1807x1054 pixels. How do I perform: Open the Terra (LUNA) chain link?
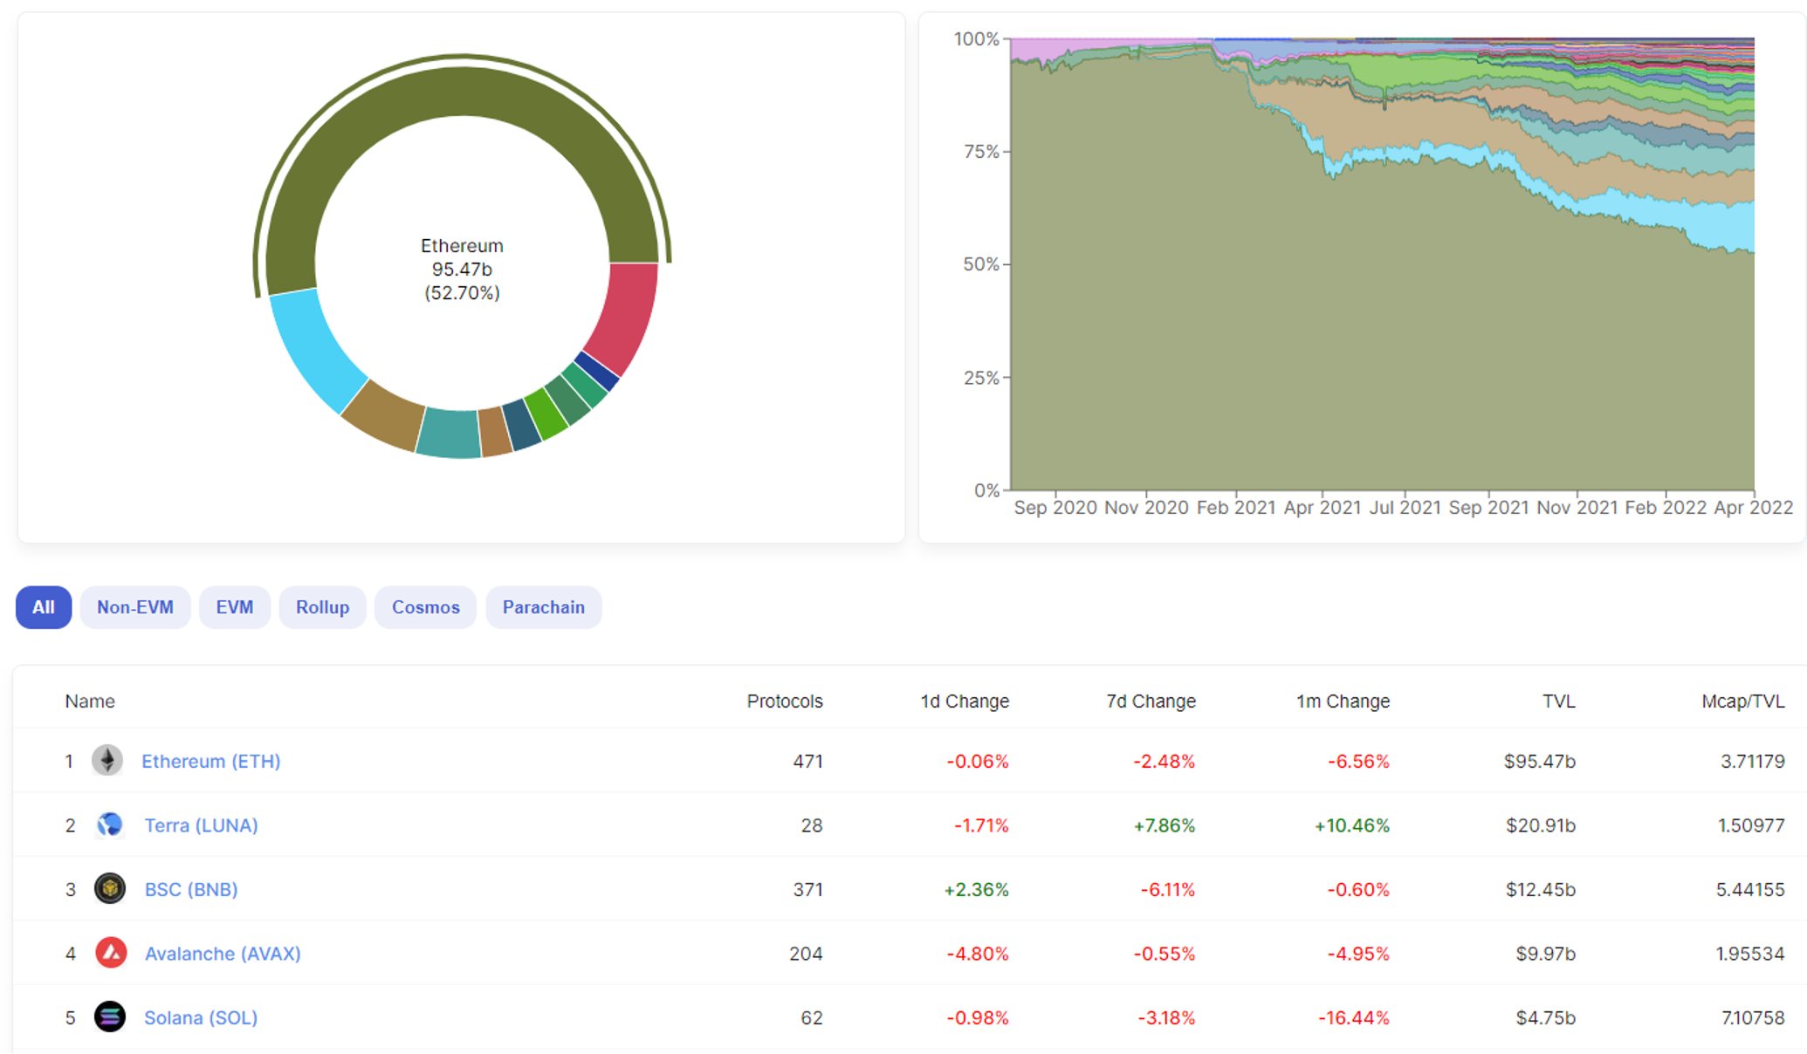tap(201, 825)
